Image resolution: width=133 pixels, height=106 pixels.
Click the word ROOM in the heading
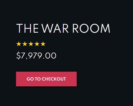tap(91, 28)
